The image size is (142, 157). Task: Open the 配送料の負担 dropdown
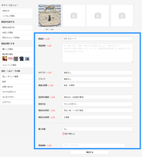pyautogui.click(x=98, y=97)
